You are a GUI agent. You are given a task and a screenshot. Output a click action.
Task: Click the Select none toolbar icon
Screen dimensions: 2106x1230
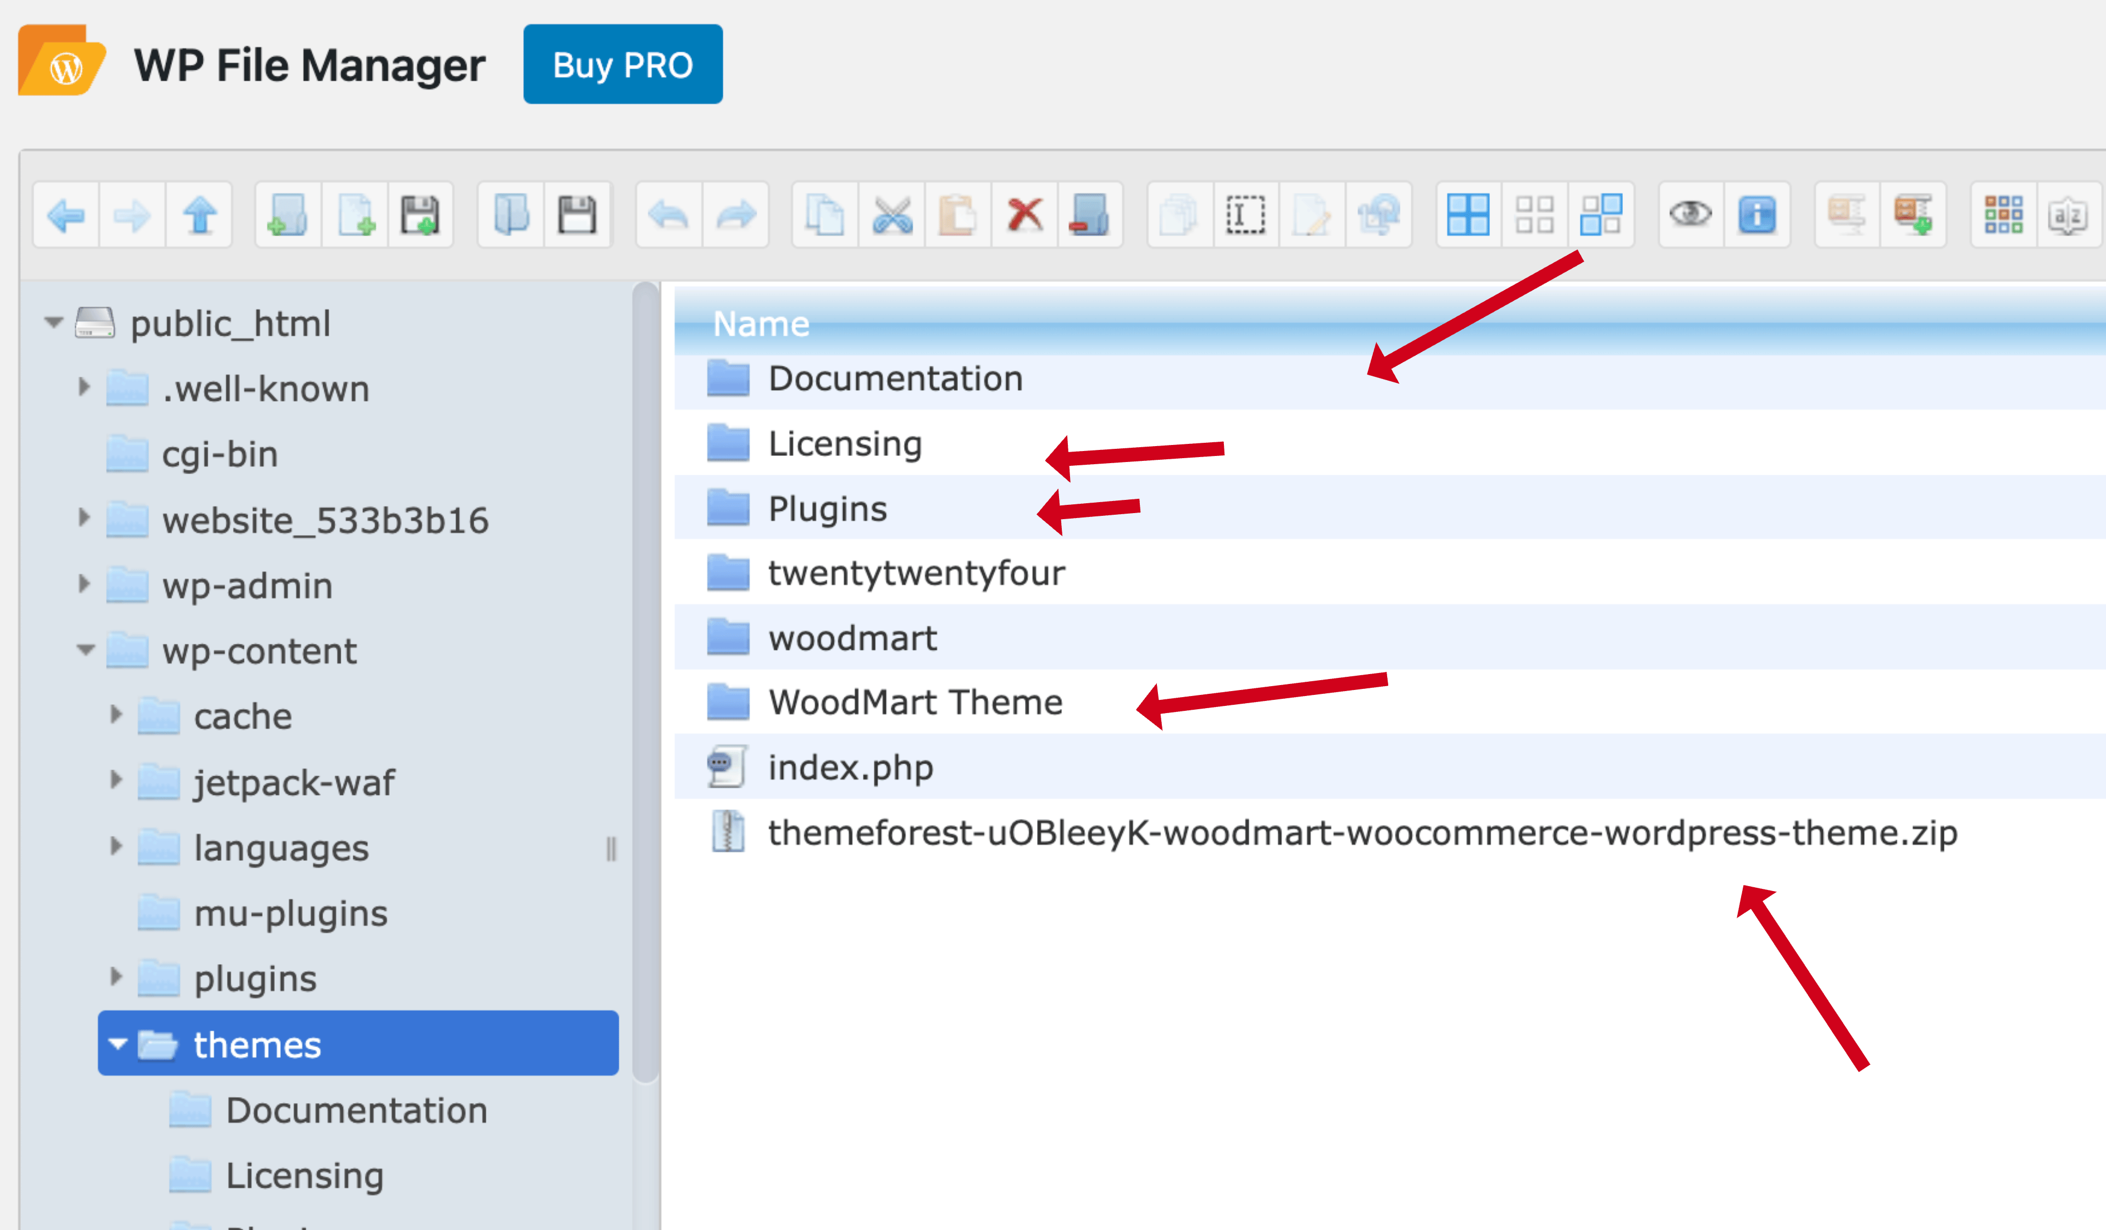(1534, 215)
